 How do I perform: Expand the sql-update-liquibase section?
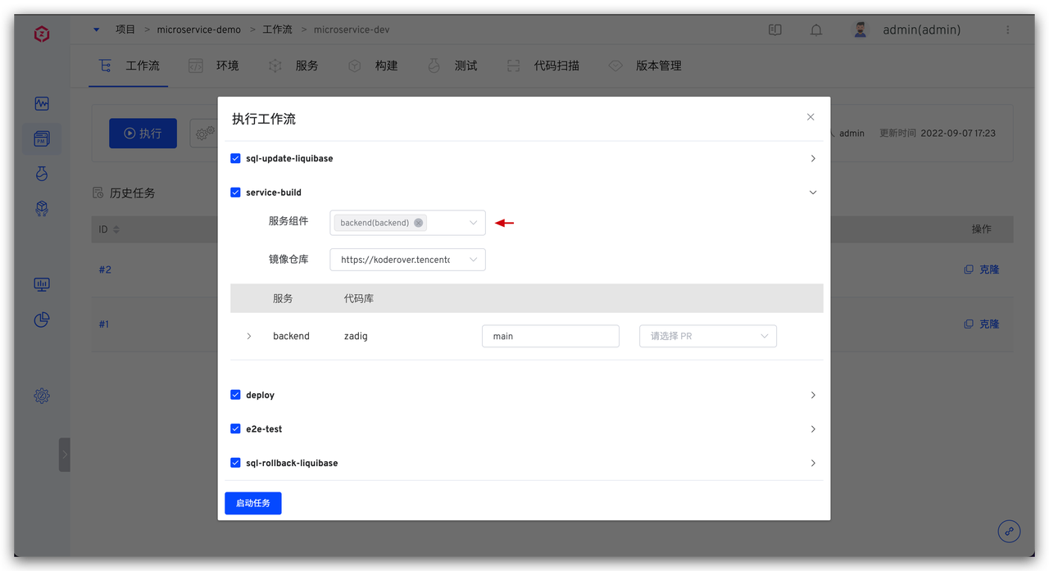tap(813, 158)
